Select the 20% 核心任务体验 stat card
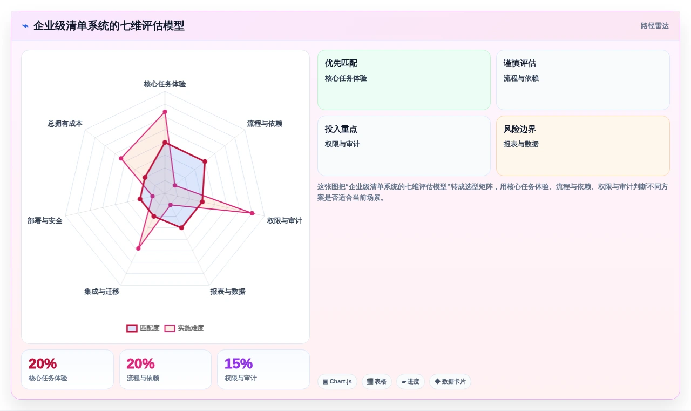691x411 pixels. click(x=67, y=369)
